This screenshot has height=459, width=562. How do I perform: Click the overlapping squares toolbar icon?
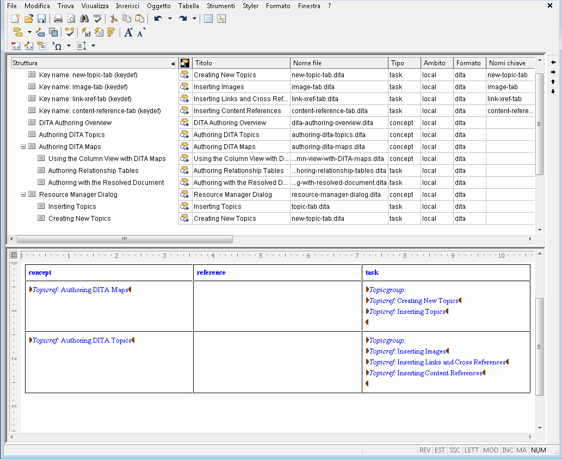tap(53, 32)
